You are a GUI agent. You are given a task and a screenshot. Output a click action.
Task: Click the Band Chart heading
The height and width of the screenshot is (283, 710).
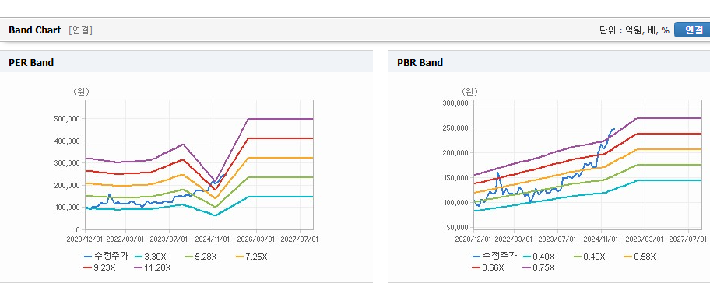point(34,30)
